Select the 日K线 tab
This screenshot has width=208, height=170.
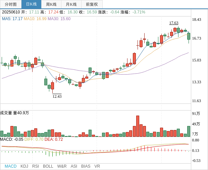click(x=31, y=4)
